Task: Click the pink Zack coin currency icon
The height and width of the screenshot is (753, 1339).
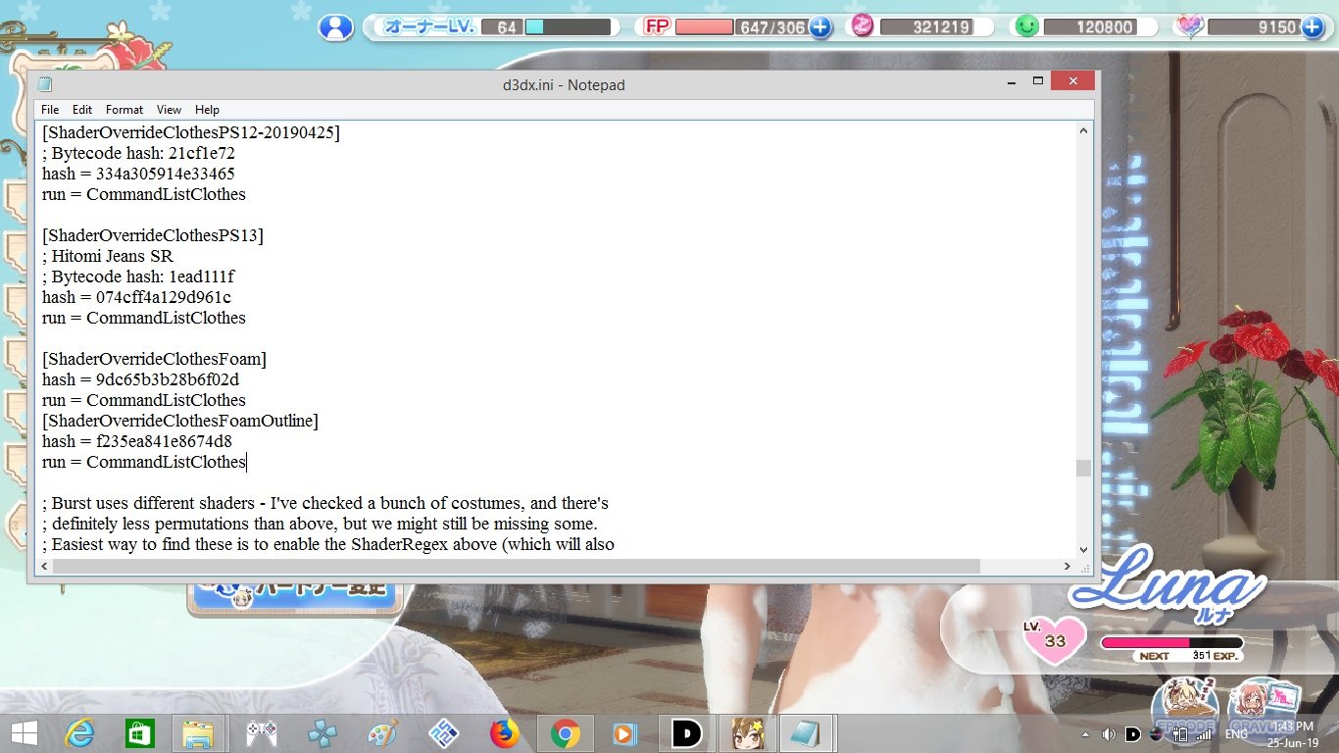Action: coord(862,26)
